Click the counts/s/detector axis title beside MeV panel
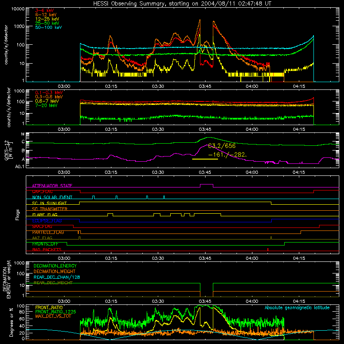Viewport: 344px width, 344px height. (9, 107)
